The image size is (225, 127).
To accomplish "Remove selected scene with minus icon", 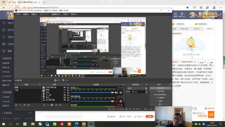I will [20, 105].
